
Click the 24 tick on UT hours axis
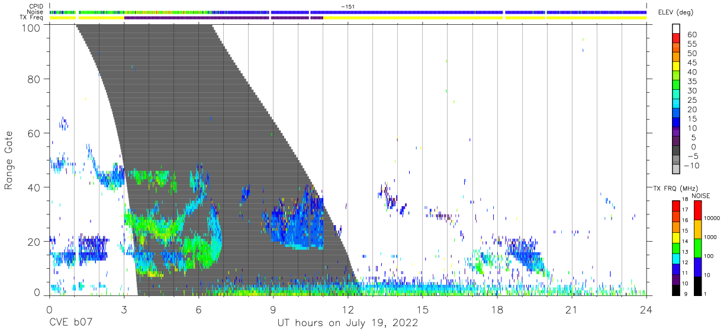click(646, 310)
